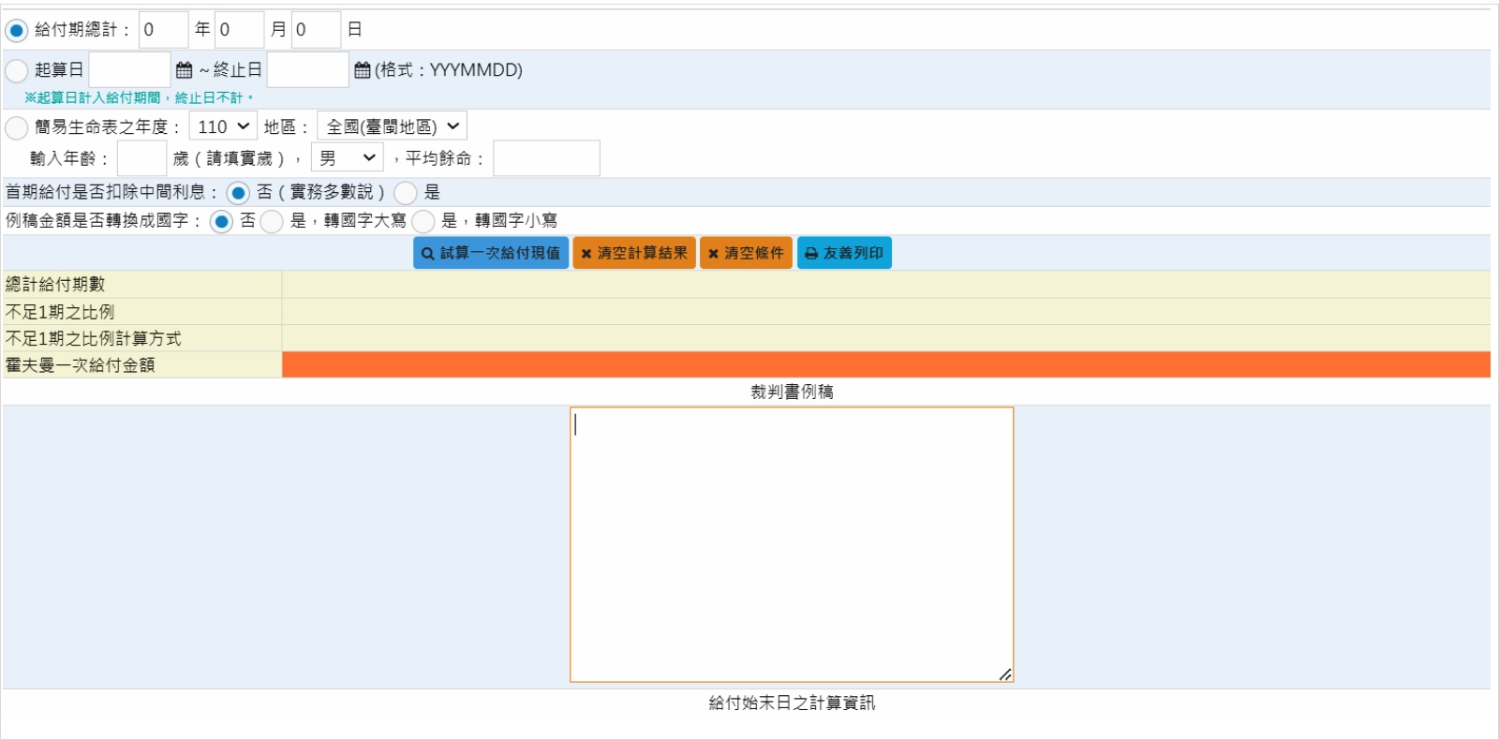The image size is (1499, 740).
Task: Click the 裁判書例稿 heading
Action: (x=792, y=392)
